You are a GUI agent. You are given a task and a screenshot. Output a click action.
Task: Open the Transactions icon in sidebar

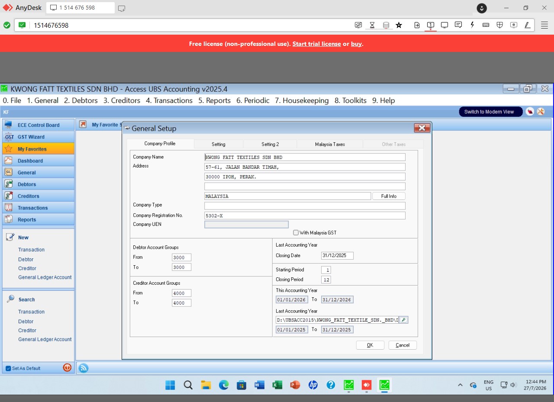8,207
